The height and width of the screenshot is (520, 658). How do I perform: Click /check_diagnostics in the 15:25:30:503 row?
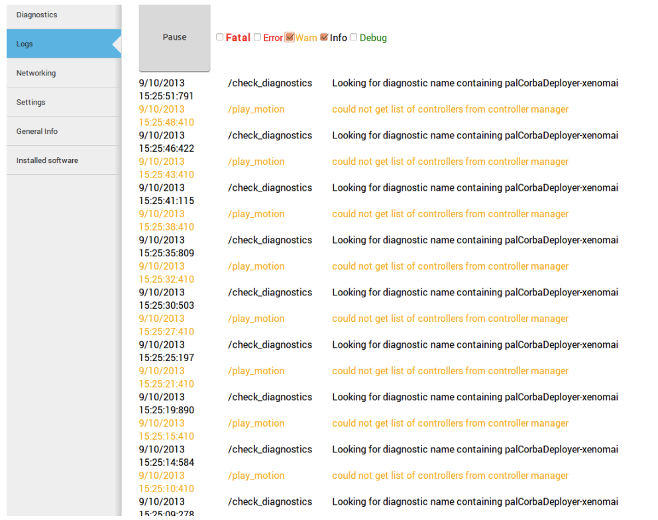tap(270, 292)
